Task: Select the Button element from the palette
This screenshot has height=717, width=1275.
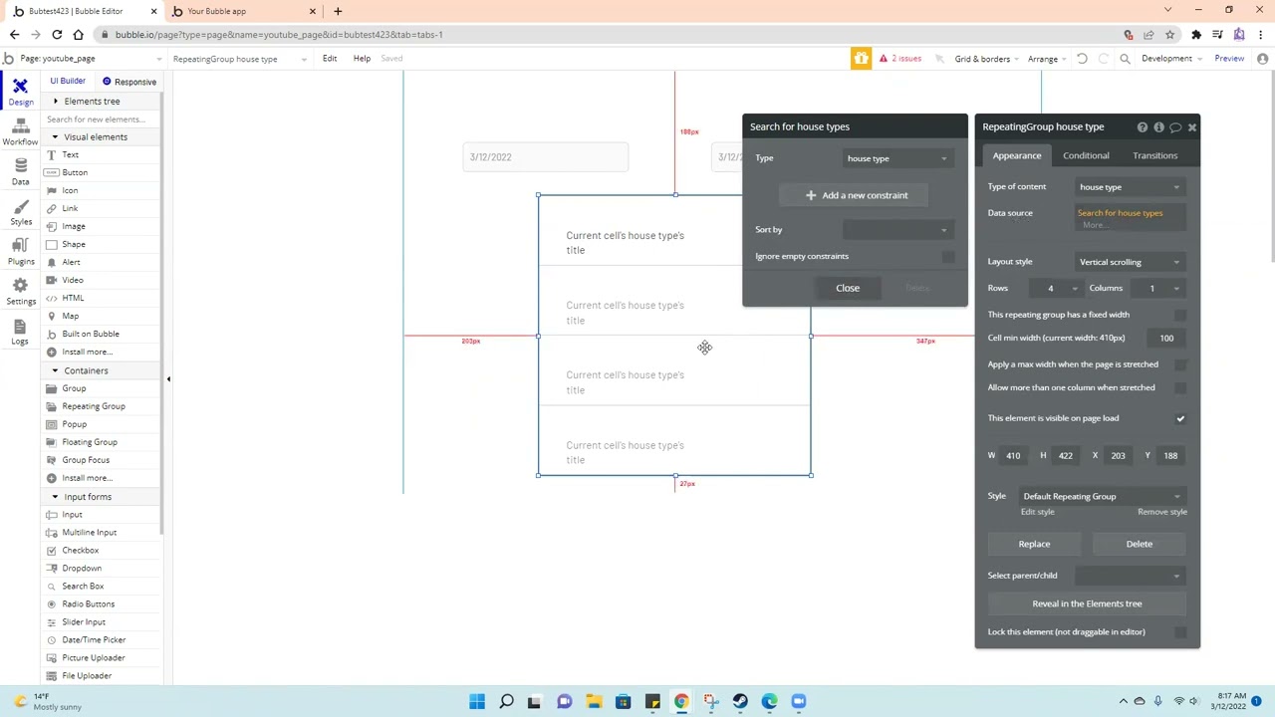Action: [75, 172]
